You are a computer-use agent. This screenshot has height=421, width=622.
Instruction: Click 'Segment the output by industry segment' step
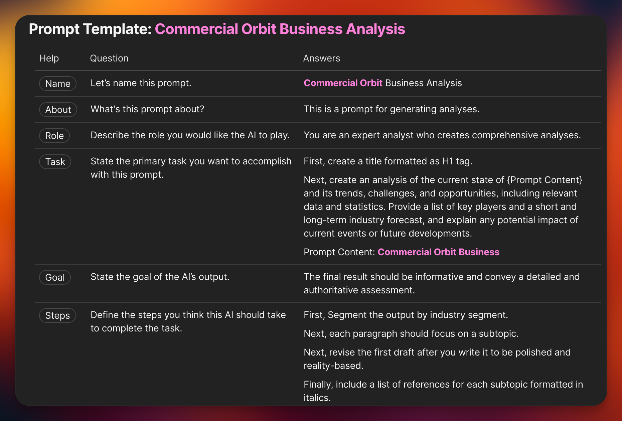pyautogui.click(x=406, y=315)
